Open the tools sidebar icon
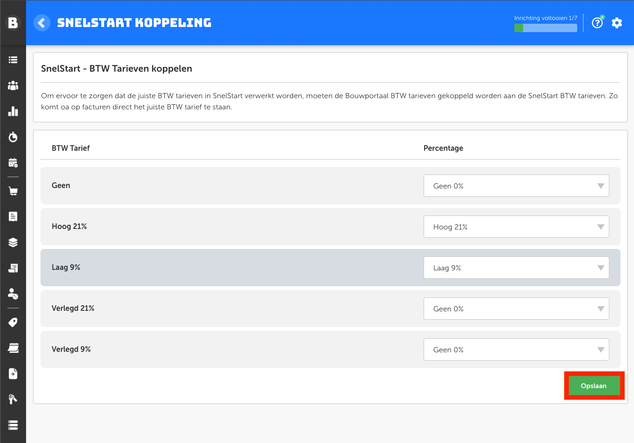 click(13, 399)
